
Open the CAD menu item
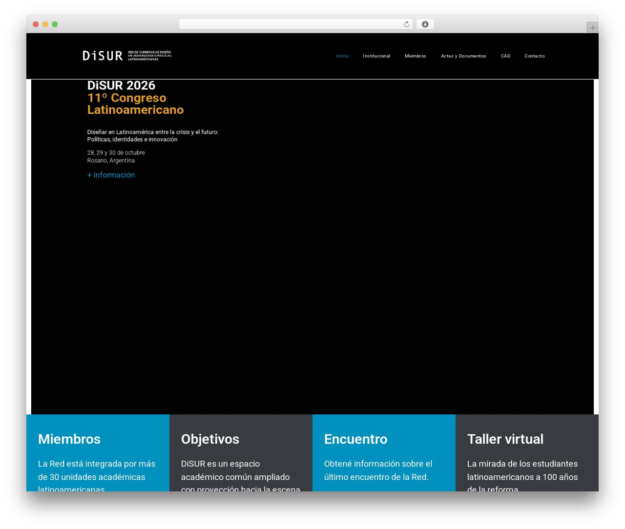coord(505,56)
